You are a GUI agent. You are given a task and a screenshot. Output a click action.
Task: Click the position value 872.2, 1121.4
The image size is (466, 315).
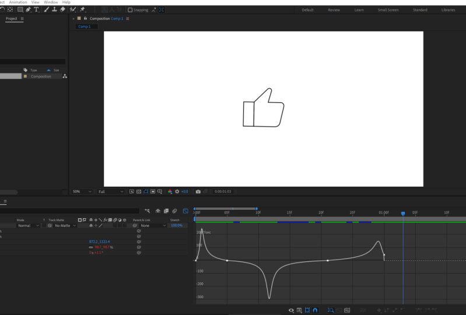99,242
